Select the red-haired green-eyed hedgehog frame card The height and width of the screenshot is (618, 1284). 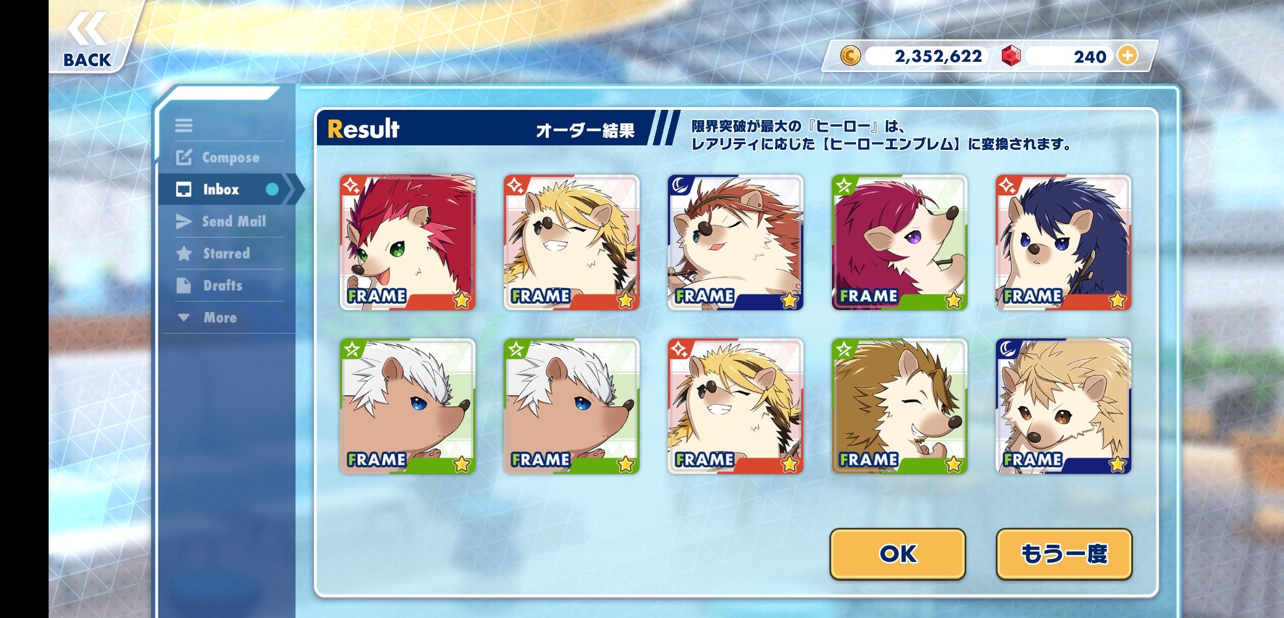point(407,243)
